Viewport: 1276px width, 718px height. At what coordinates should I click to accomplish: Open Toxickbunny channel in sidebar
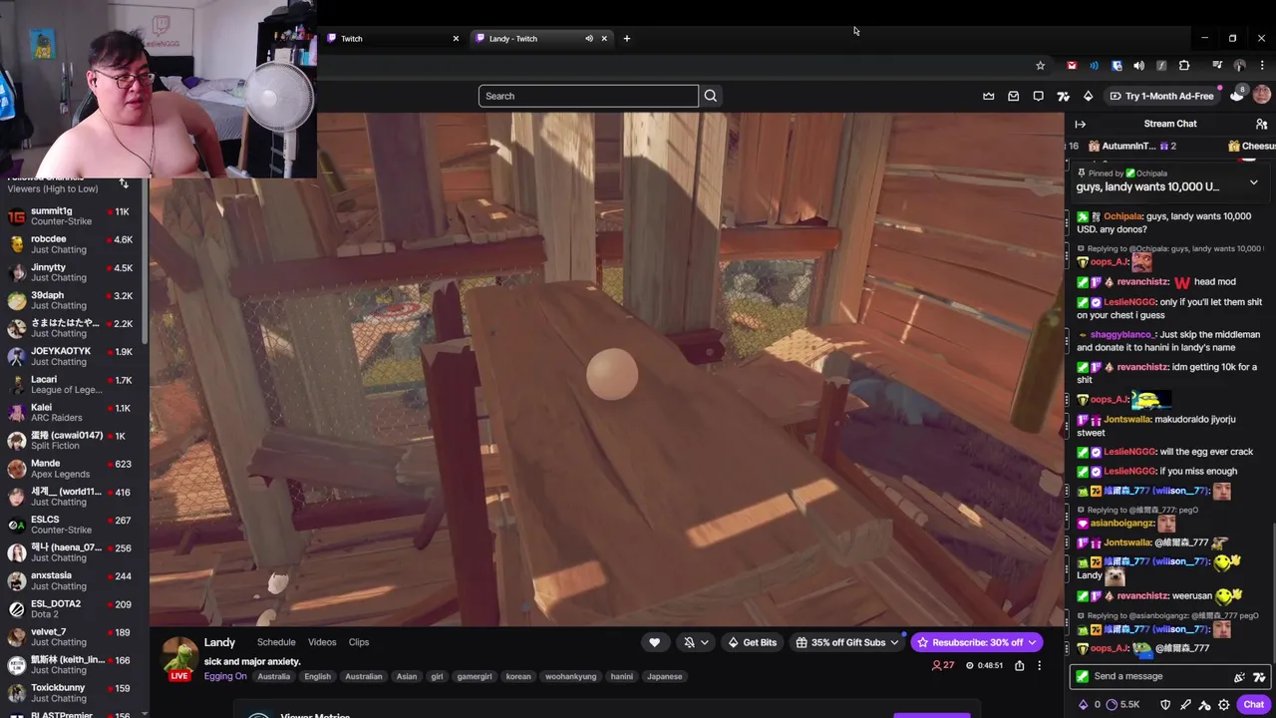pyautogui.click(x=74, y=693)
